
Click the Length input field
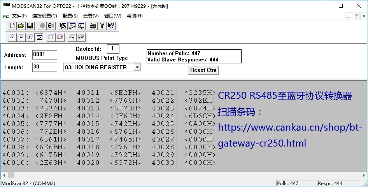[45, 67]
